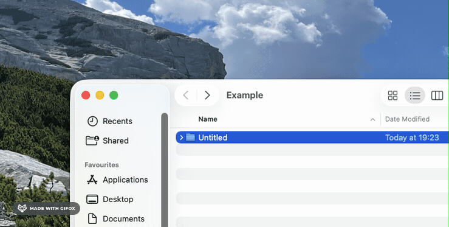
Task: Open Applications in the sidebar
Action: pos(125,180)
